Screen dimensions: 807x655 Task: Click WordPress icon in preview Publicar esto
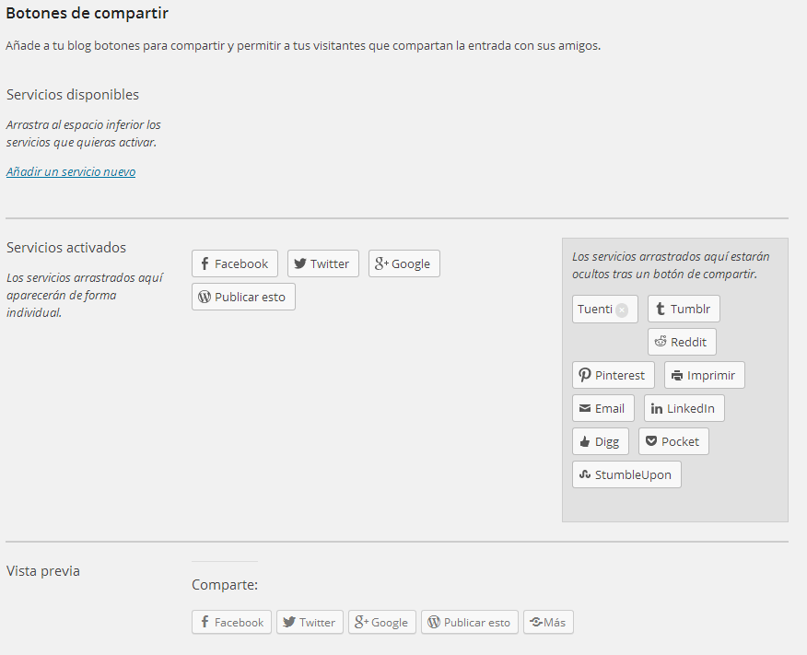[x=434, y=622]
